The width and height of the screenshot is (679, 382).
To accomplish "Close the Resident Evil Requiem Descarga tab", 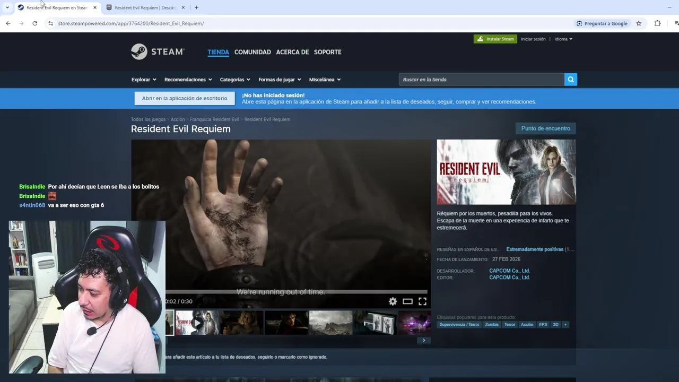I will (x=184, y=7).
